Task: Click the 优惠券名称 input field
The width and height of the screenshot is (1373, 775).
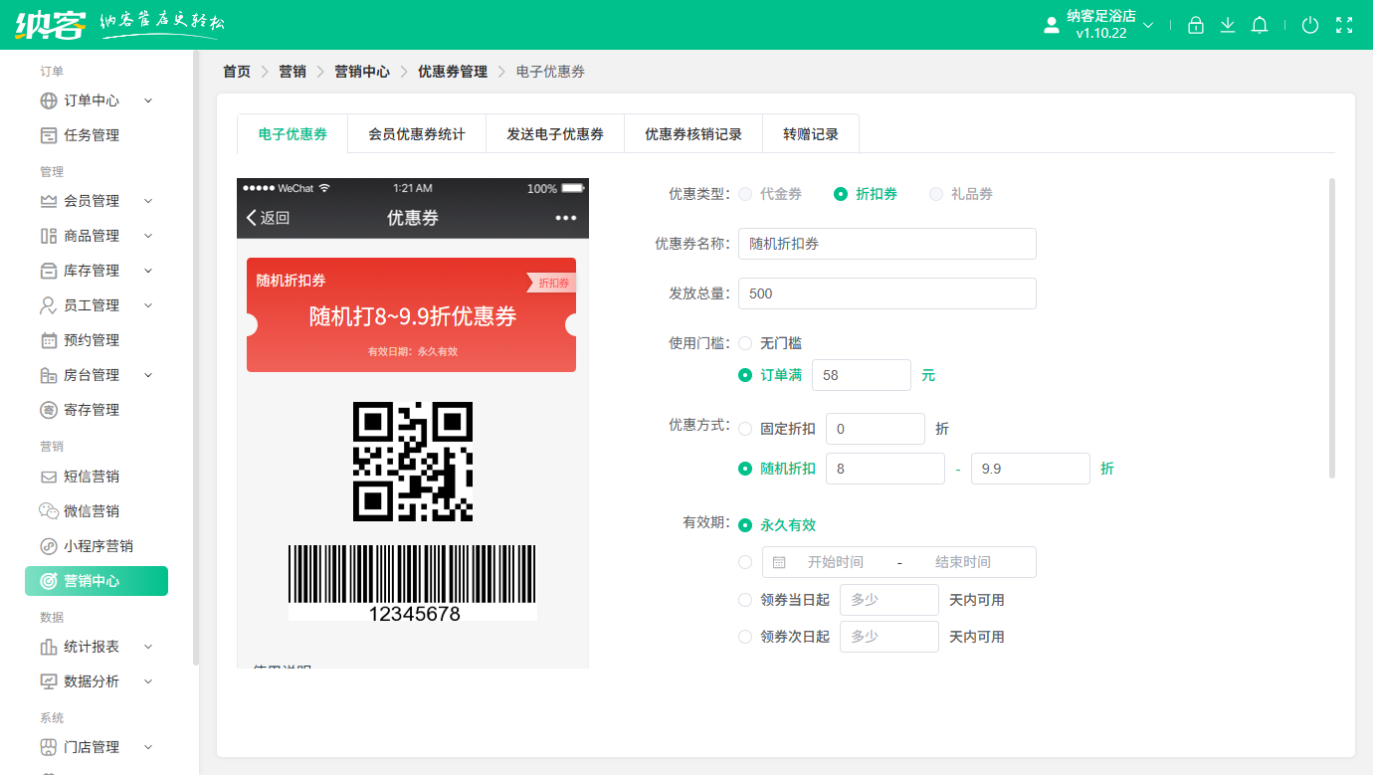Action: (x=886, y=244)
